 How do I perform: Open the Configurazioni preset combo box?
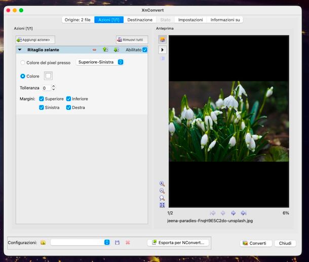(80, 242)
